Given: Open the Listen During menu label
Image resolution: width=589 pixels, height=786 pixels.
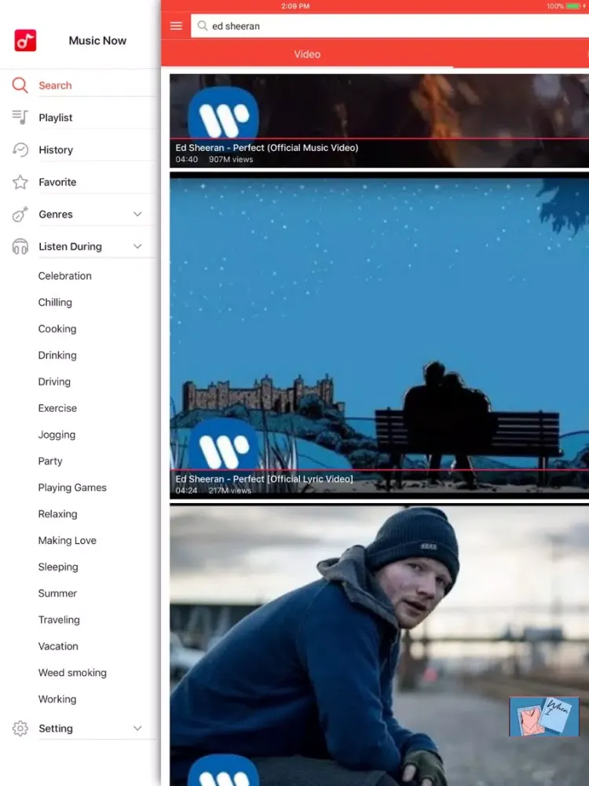Looking at the screenshot, I should tap(70, 247).
